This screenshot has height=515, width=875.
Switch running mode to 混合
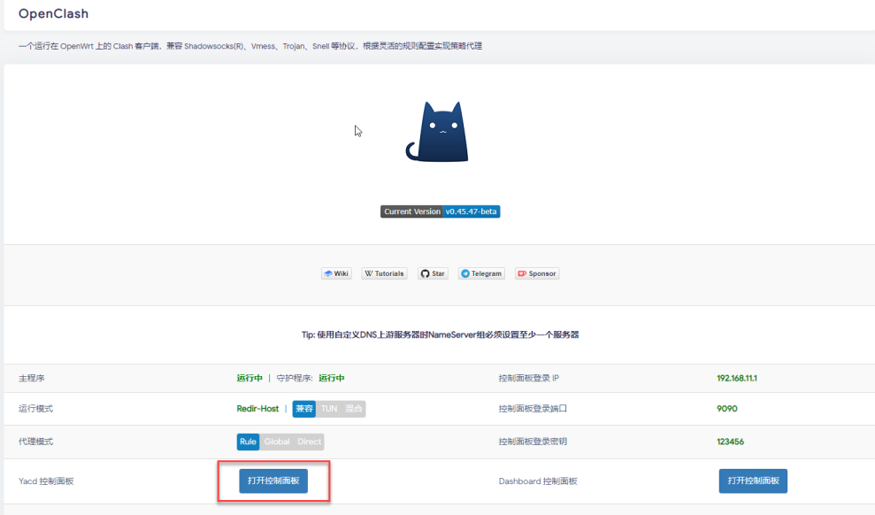[354, 409]
